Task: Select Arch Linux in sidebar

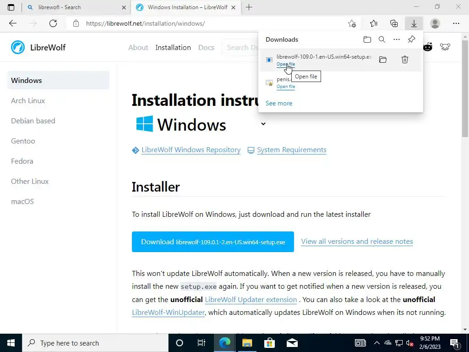Action: point(28,100)
